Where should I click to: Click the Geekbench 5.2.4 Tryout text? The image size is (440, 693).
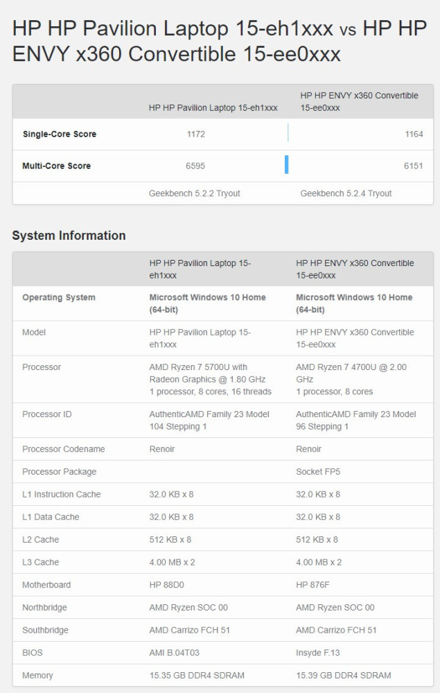tap(346, 193)
